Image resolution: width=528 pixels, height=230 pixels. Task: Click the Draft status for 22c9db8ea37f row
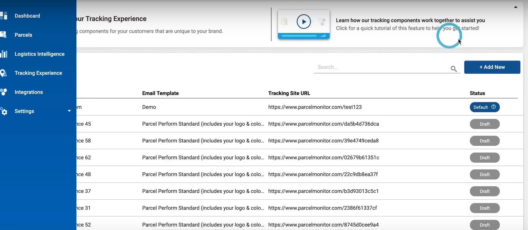485,174
